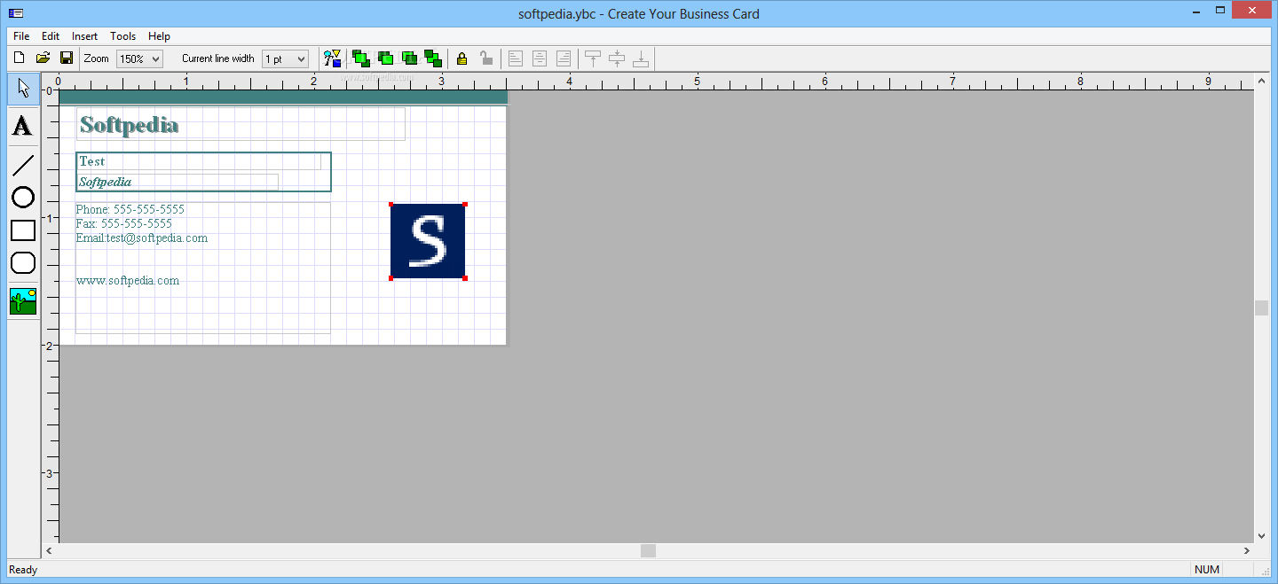Select the teal bar at the card's top
The width and height of the screenshot is (1278, 584).
[x=283, y=97]
